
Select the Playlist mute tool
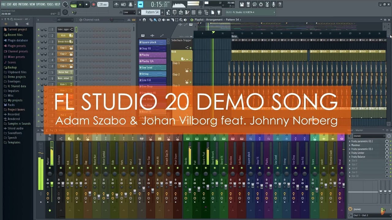[x=164, y=20]
